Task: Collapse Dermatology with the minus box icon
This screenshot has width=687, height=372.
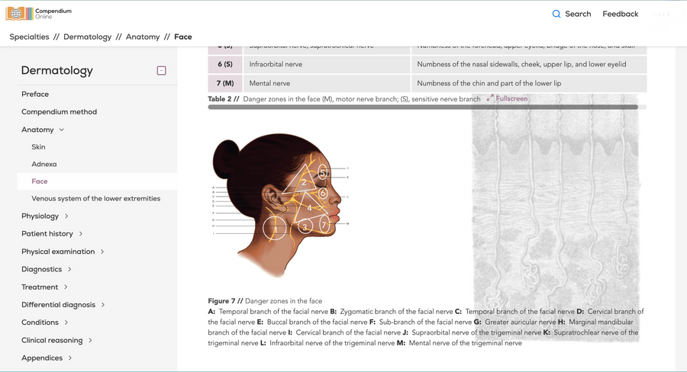Action: pos(161,70)
